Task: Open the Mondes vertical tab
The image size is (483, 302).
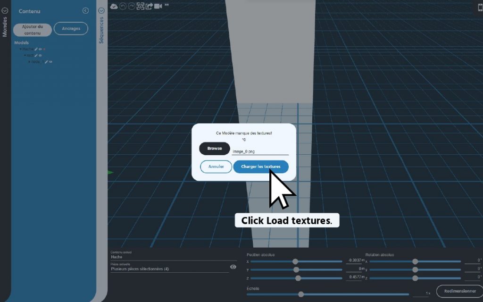Action: (x=5, y=27)
